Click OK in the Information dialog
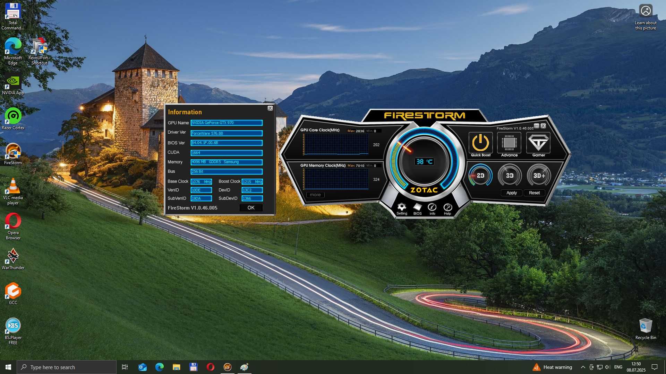Image resolution: width=666 pixels, height=374 pixels. point(251,208)
